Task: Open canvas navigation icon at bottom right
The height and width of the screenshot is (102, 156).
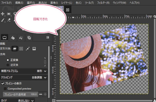Action: click(155, 100)
